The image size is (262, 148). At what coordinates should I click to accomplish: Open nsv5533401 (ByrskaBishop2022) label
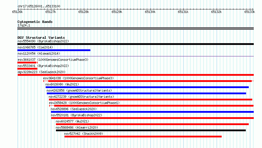(43, 66)
